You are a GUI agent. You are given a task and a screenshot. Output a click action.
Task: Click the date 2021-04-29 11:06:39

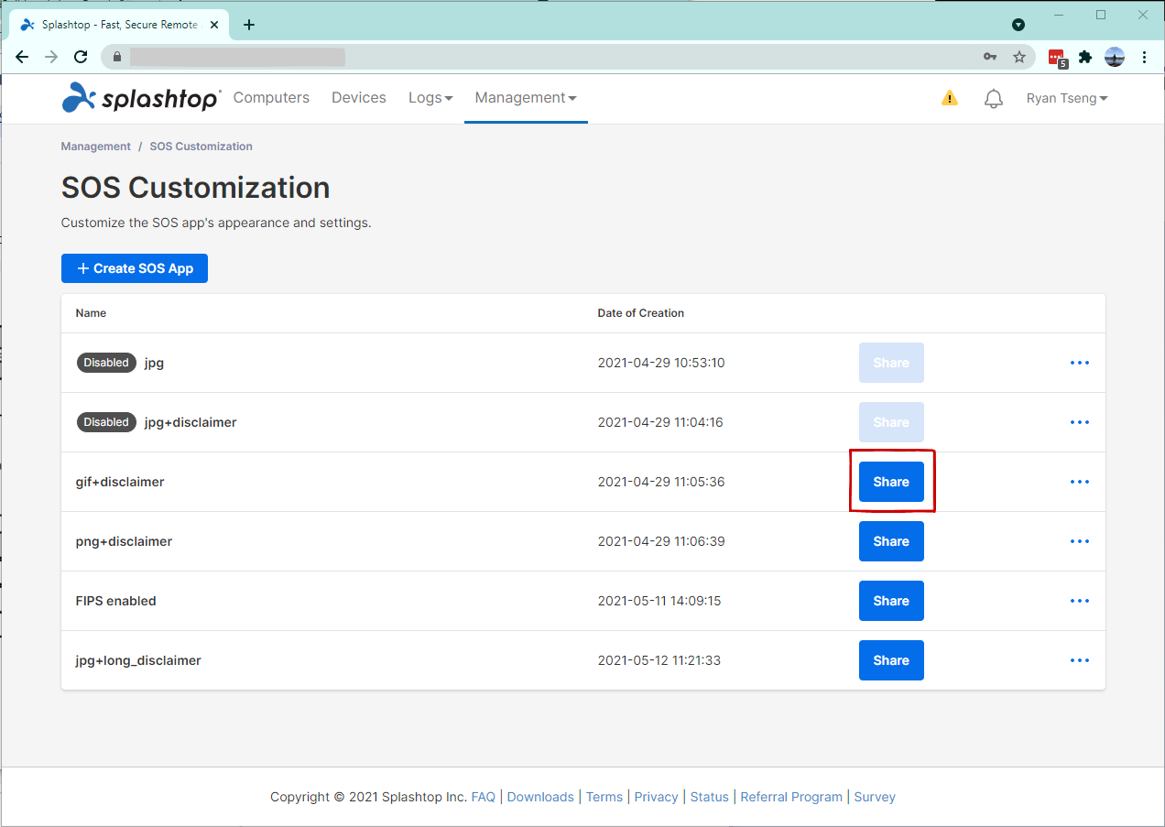coord(661,541)
